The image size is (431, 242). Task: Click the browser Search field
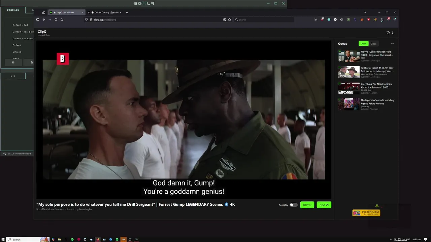coord(264,19)
